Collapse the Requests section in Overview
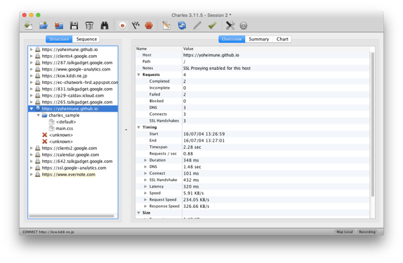 click(x=138, y=75)
